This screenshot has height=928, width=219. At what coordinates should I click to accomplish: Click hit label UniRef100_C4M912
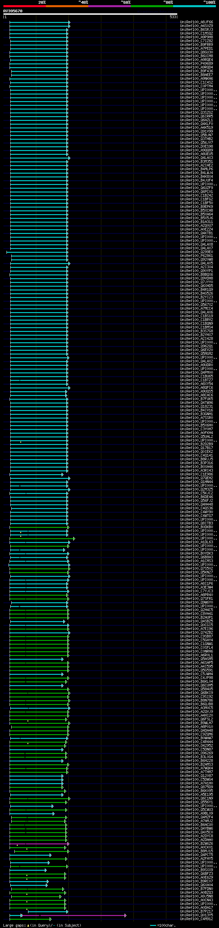point(196,919)
